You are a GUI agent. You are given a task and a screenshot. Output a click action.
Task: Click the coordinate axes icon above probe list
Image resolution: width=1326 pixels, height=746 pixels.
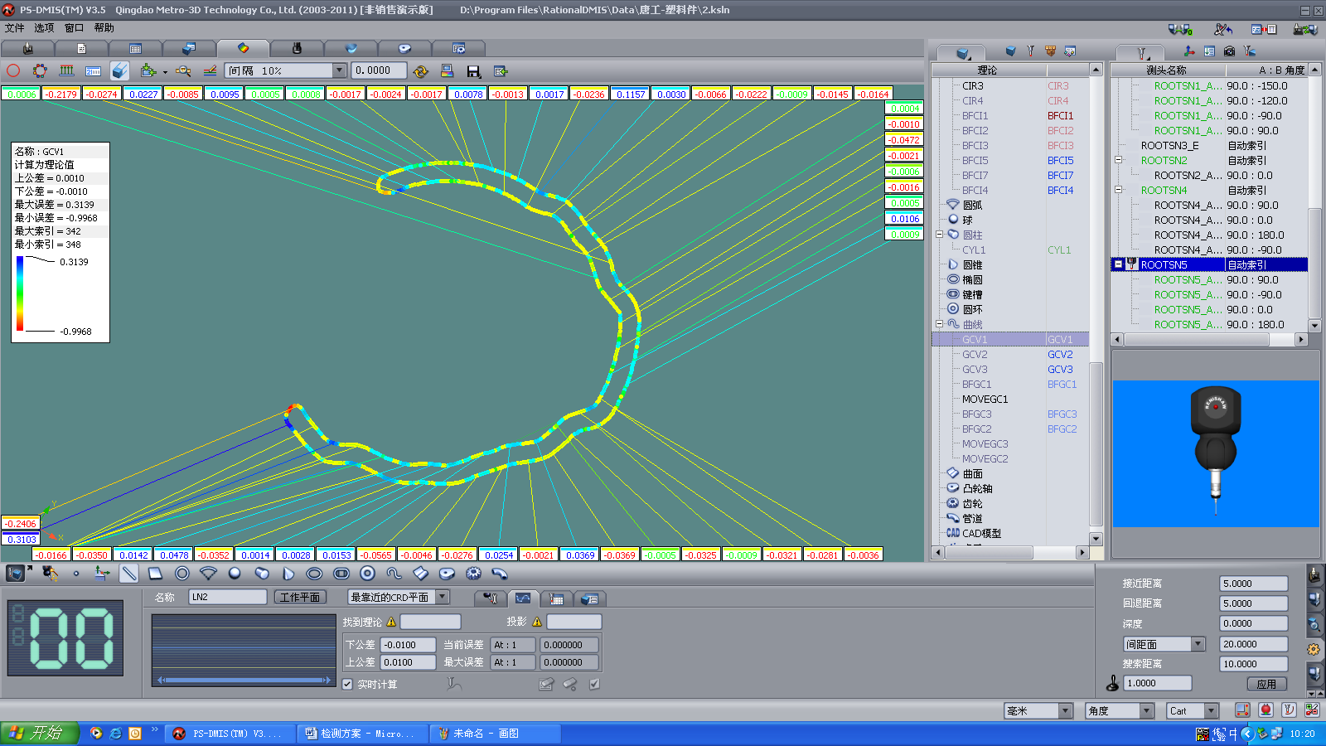(x=1189, y=51)
